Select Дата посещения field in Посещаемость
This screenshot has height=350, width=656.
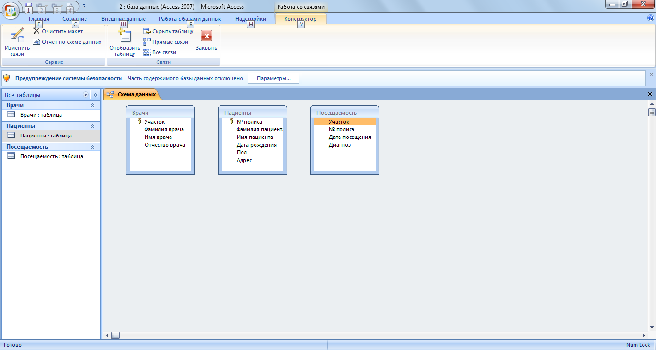(350, 137)
